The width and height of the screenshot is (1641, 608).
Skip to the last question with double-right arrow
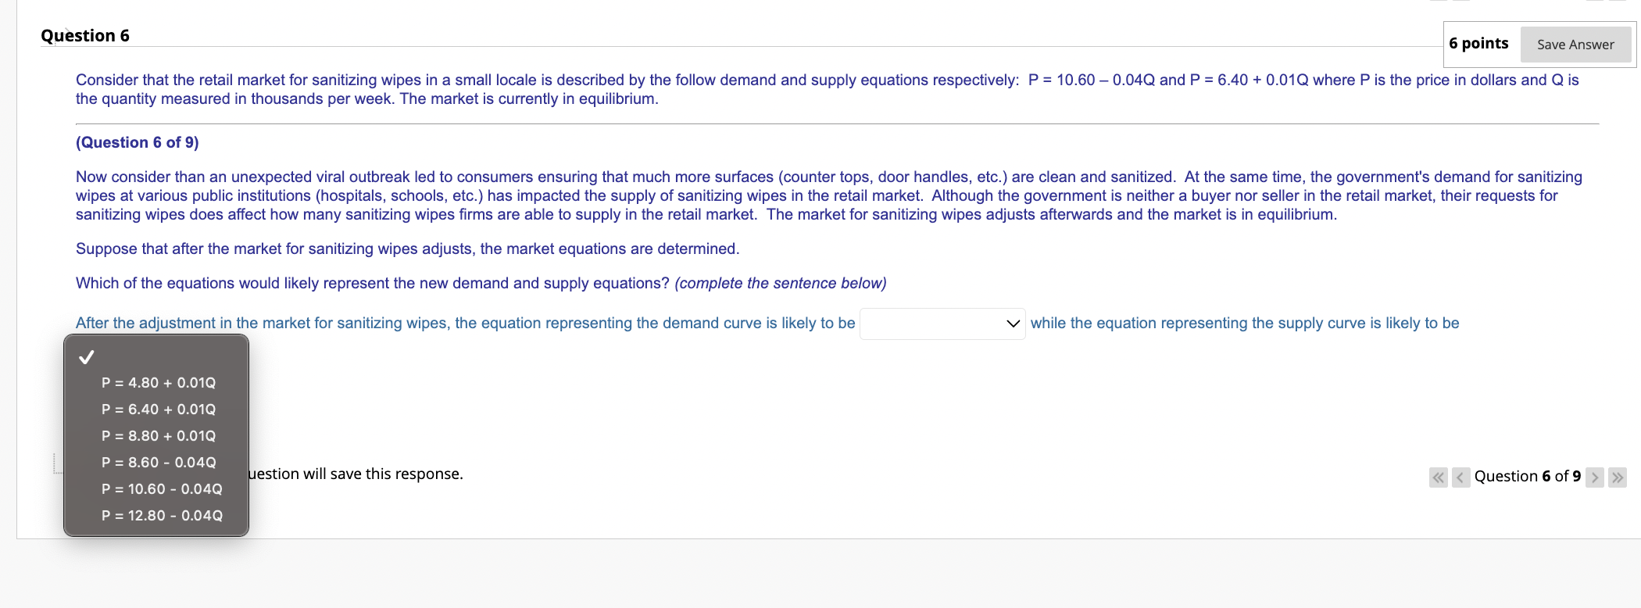(1616, 477)
